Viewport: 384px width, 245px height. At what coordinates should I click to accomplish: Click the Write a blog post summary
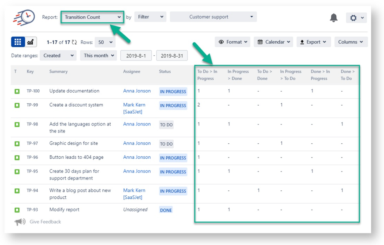(80, 194)
